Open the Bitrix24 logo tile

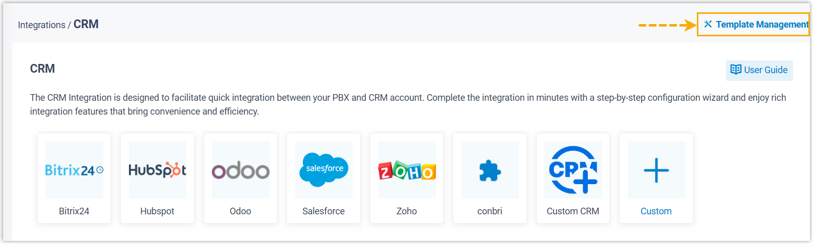[x=74, y=170]
